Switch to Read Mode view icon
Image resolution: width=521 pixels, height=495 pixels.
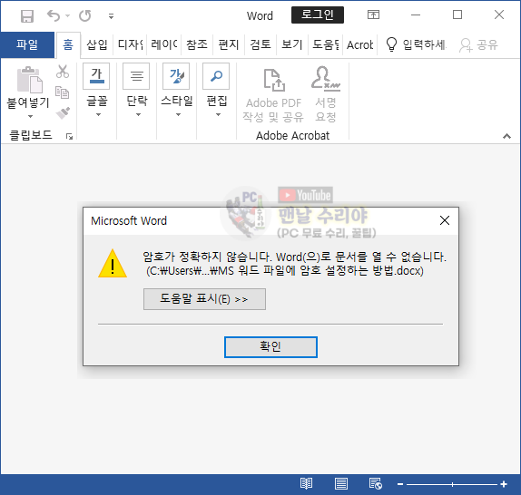(x=306, y=484)
